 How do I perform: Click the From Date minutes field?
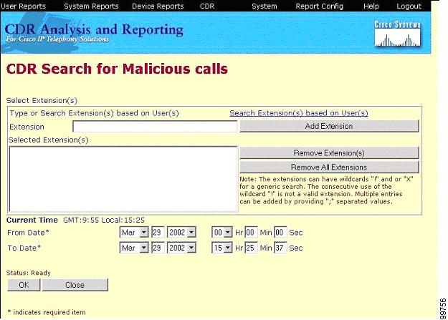(251, 233)
